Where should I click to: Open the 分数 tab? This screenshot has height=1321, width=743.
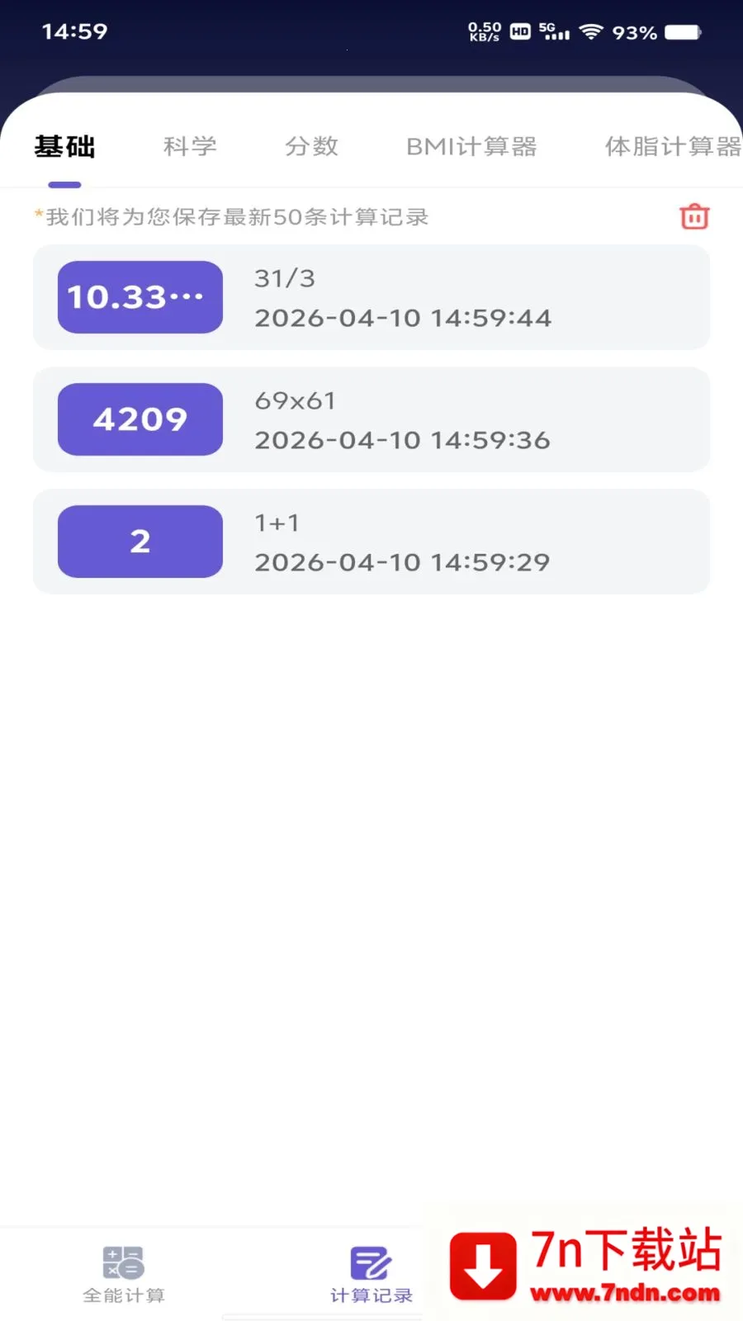311,147
